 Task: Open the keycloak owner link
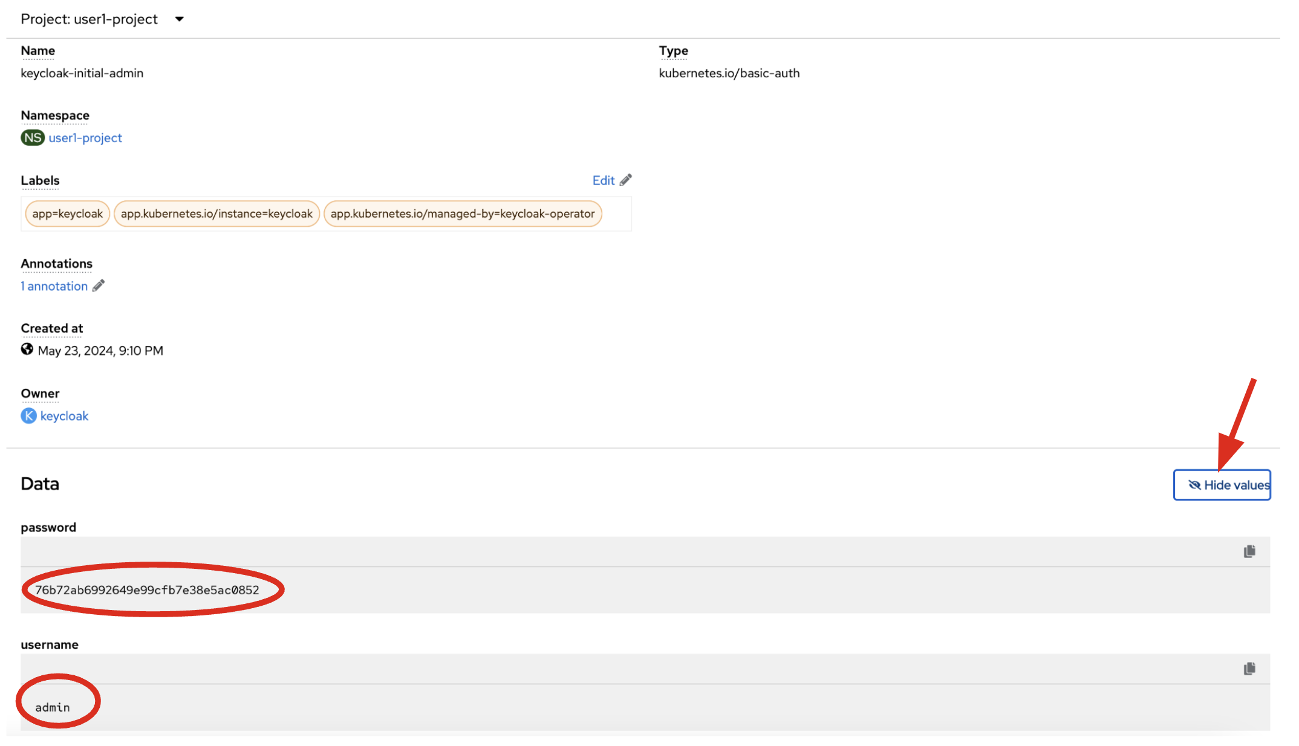pyautogui.click(x=64, y=416)
